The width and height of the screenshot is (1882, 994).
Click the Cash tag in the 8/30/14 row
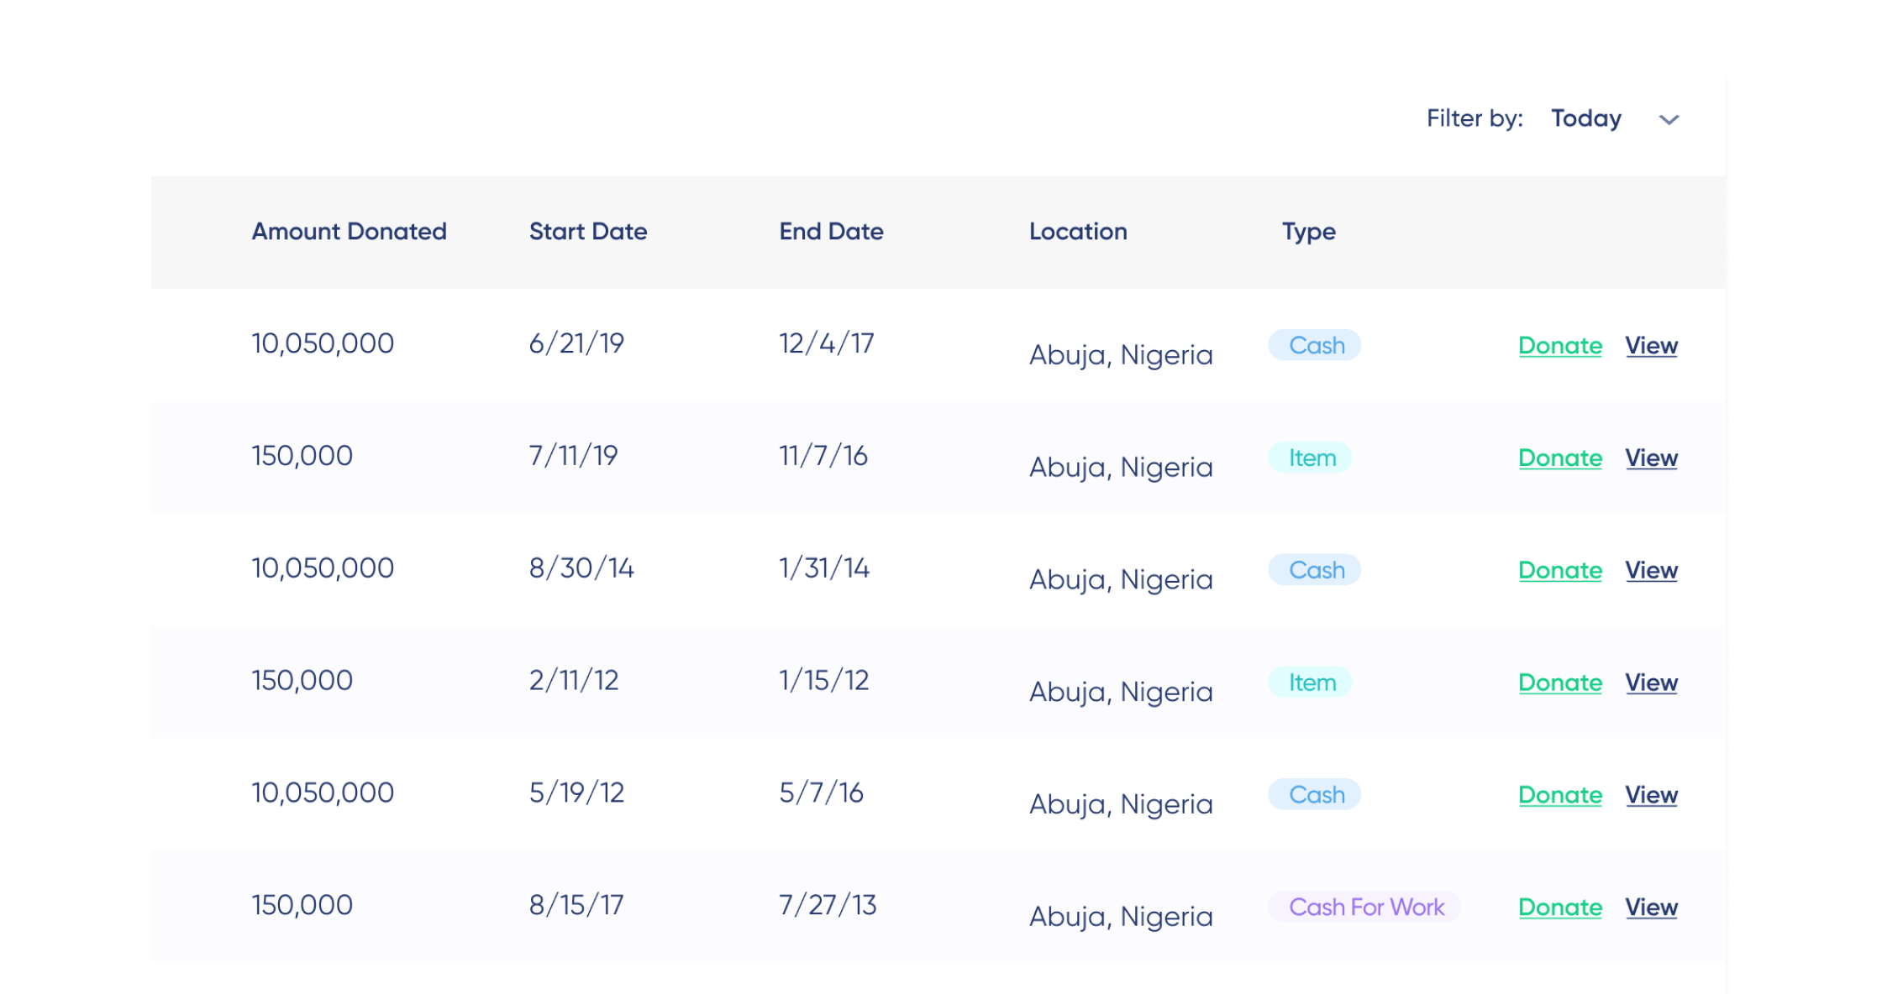(x=1316, y=571)
